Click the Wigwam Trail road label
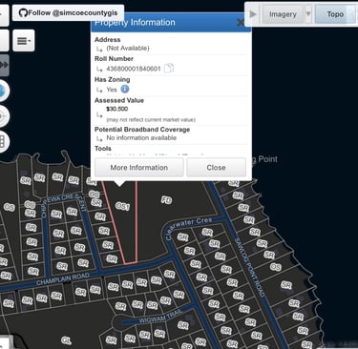 click(x=160, y=316)
